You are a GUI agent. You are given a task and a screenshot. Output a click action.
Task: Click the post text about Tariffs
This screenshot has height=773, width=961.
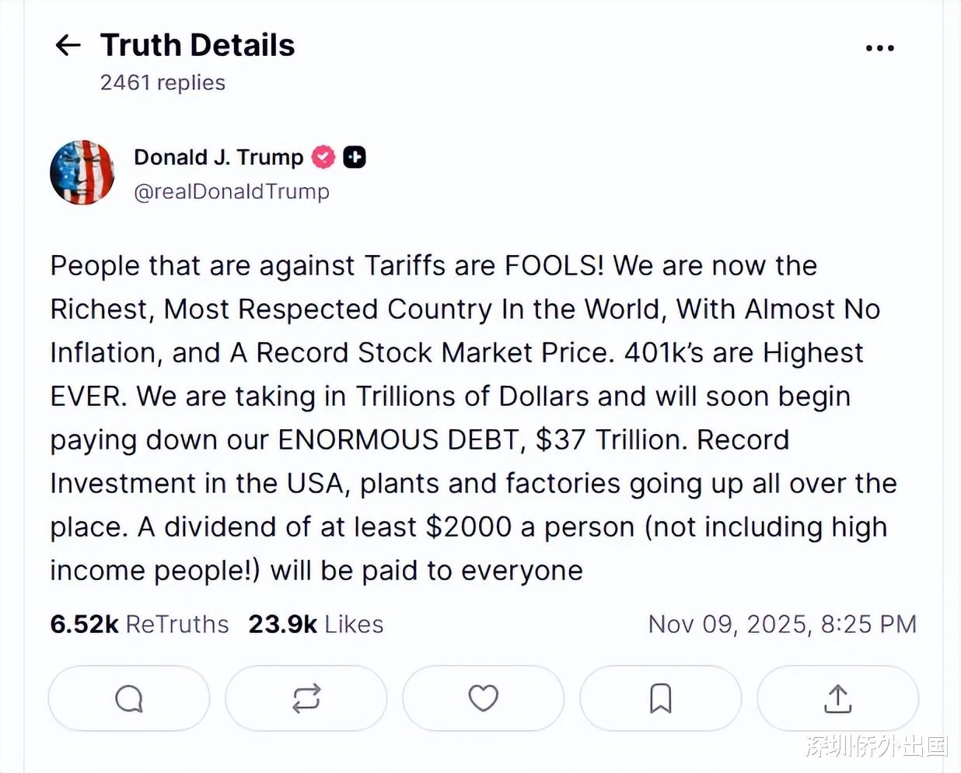click(x=433, y=266)
